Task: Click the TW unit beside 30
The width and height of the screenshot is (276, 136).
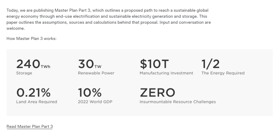Action: 98,67
